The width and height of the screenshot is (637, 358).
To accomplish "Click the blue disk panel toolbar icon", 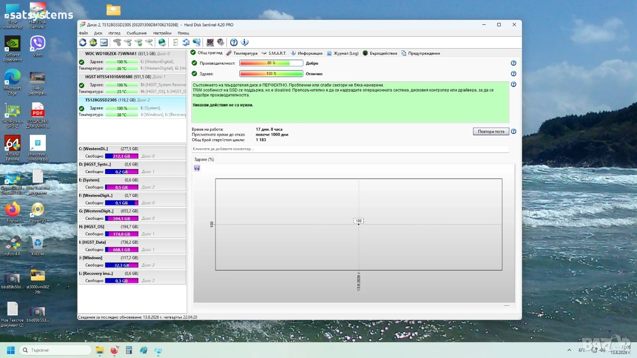I will 104,43.
